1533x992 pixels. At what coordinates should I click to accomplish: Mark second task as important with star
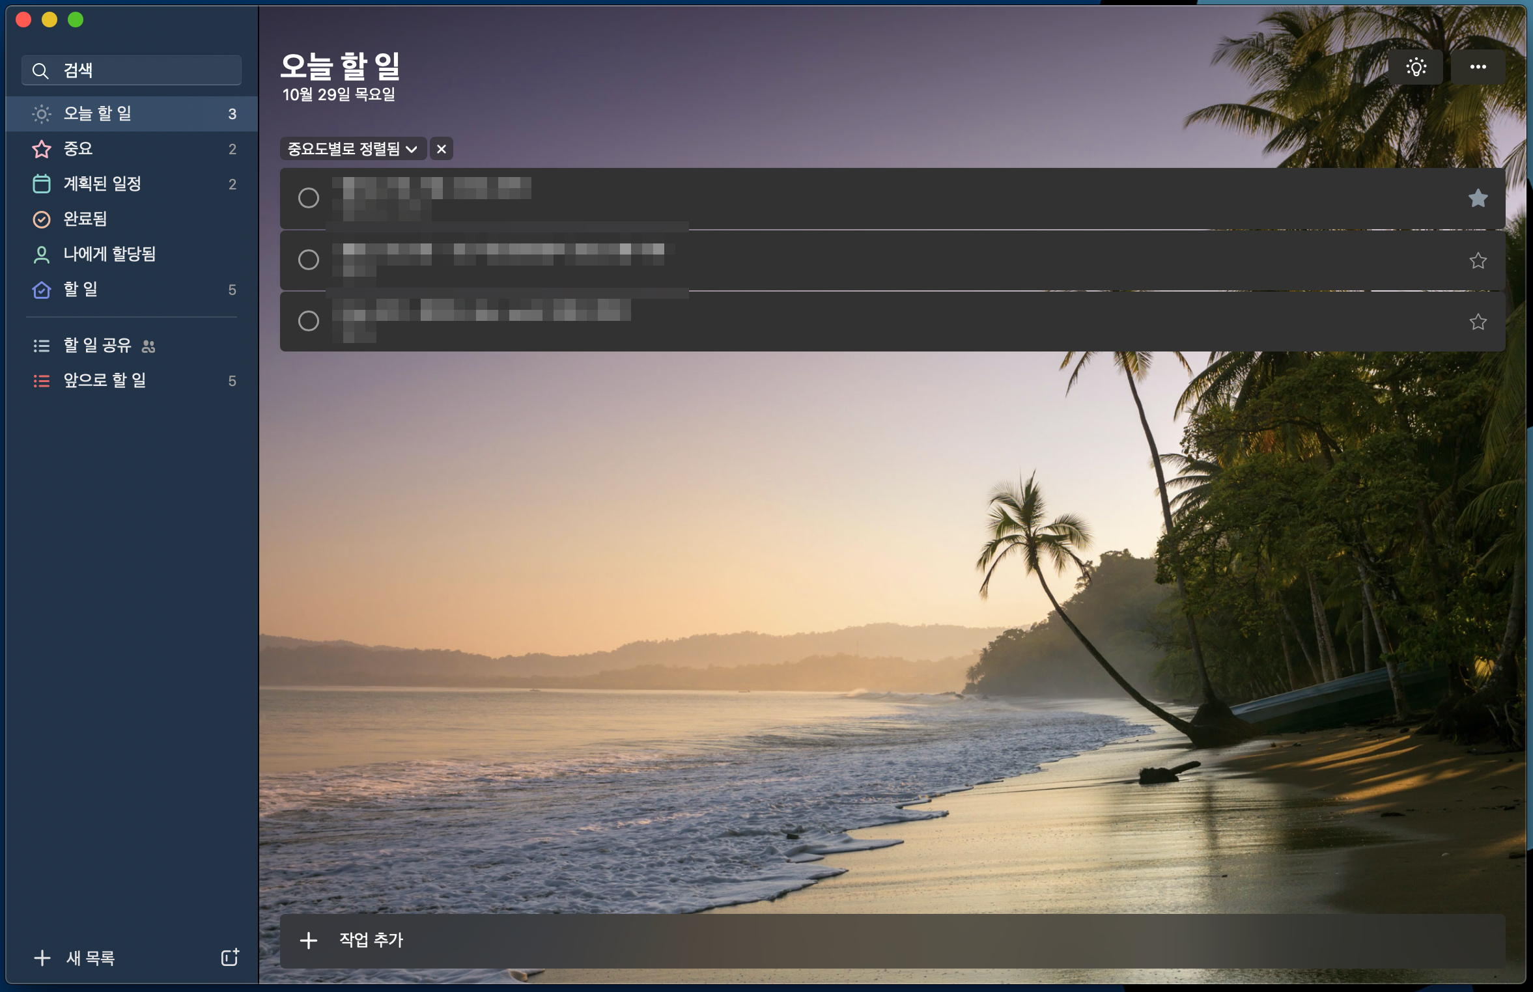point(1478,260)
